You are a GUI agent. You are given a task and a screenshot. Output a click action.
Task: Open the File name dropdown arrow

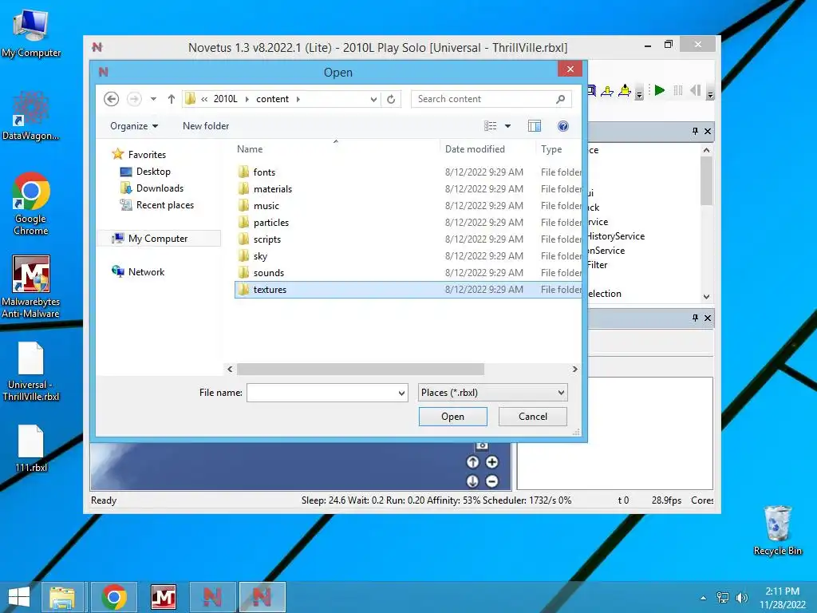[x=402, y=393]
